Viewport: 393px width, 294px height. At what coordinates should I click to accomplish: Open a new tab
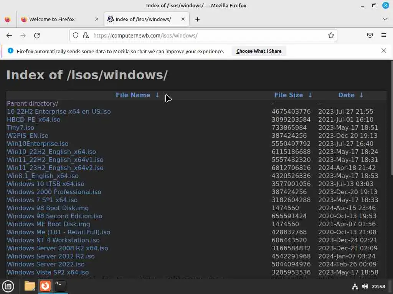click(198, 19)
